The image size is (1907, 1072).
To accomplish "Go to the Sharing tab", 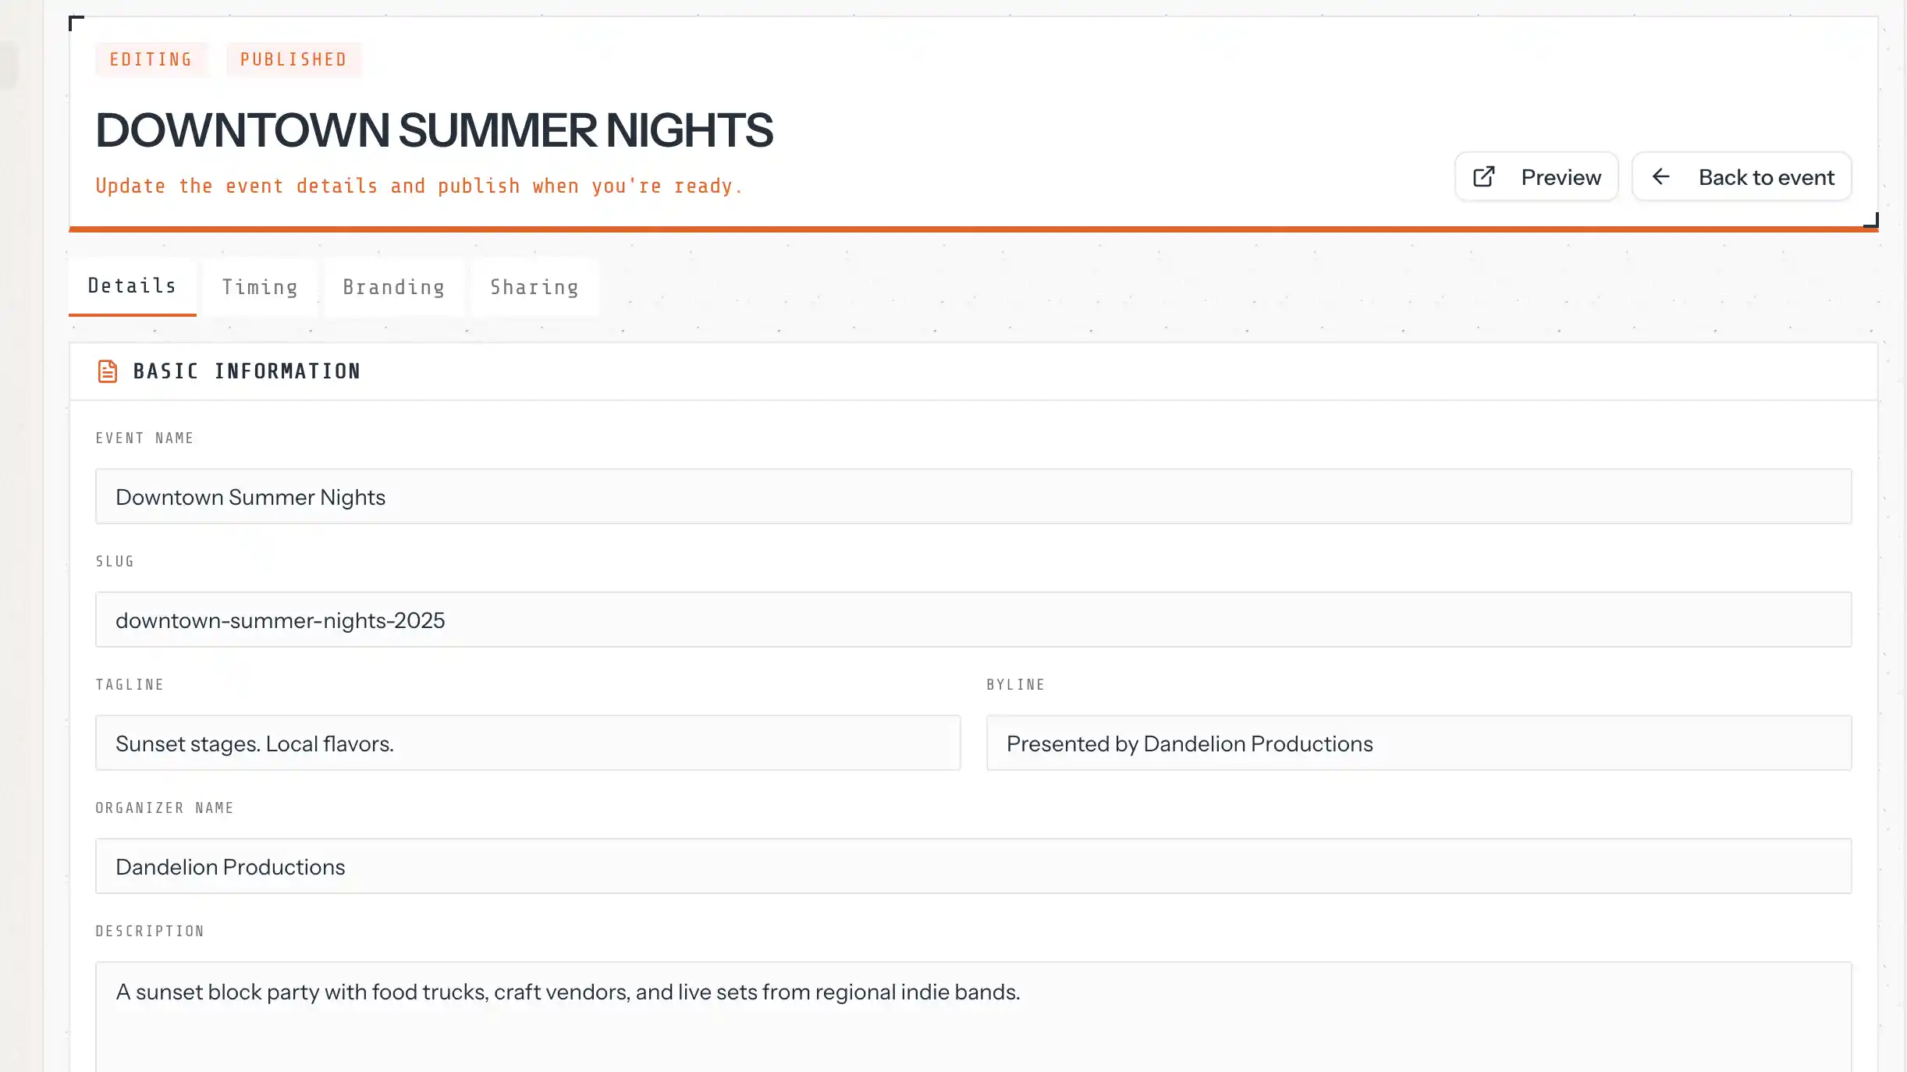I will 534,287.
